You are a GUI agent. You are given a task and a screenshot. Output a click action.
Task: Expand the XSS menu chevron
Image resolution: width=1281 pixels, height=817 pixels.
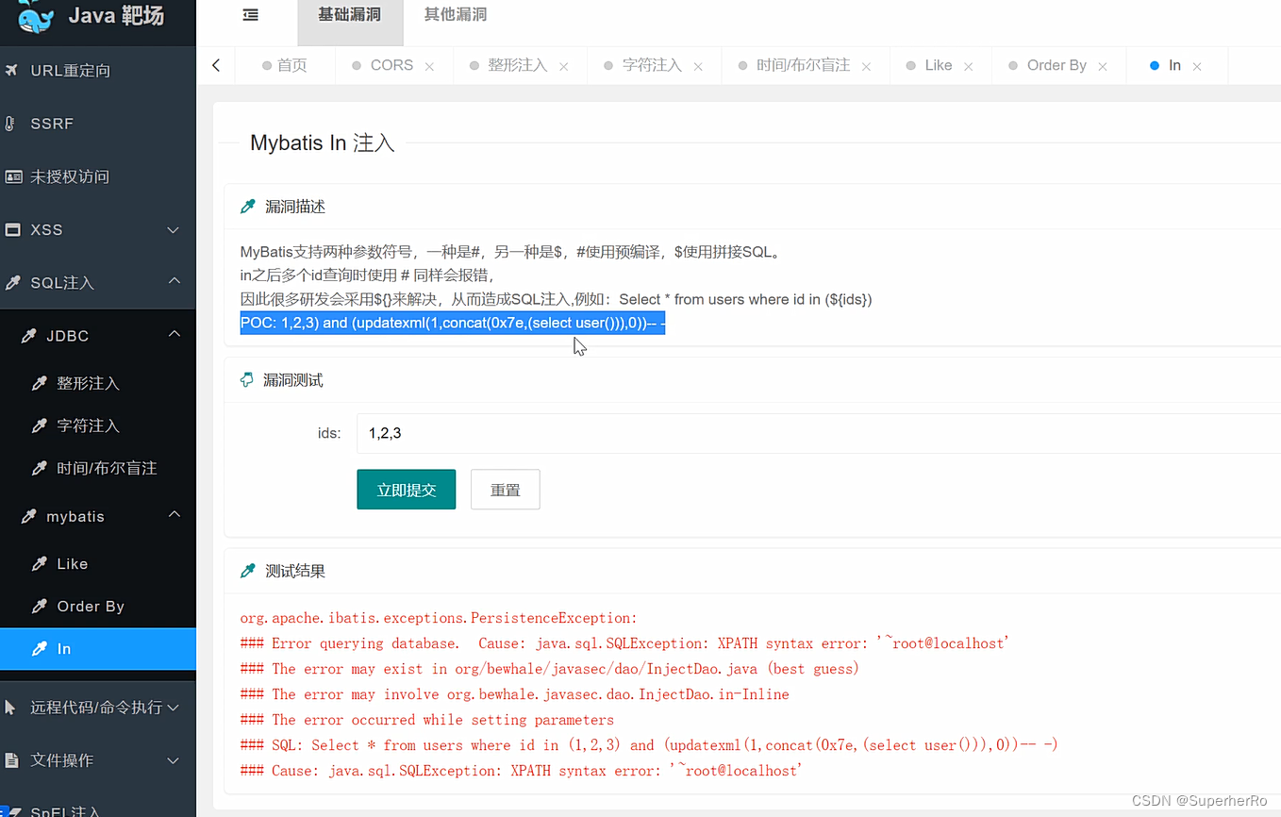[x=174, y=230]
